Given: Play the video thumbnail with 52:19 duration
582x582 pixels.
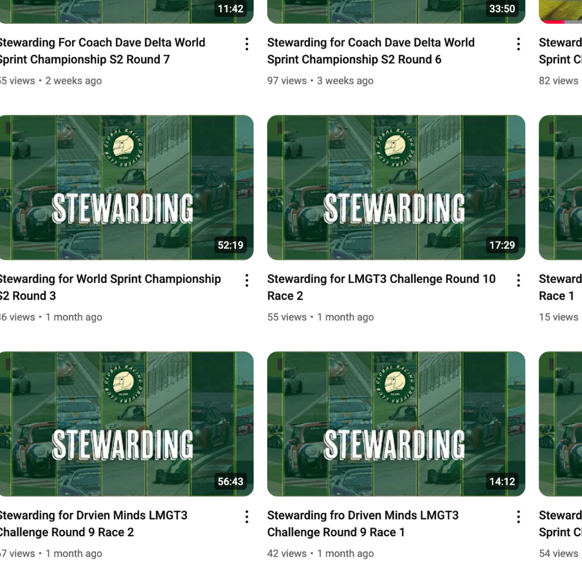Looking at the screenshot, I should click(x=126, y=188).
